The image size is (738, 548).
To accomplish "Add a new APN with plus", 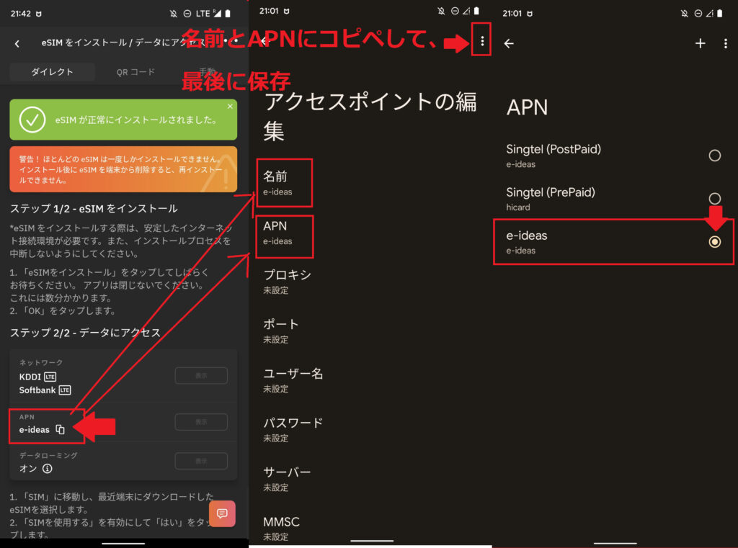I will click(701, 43).
